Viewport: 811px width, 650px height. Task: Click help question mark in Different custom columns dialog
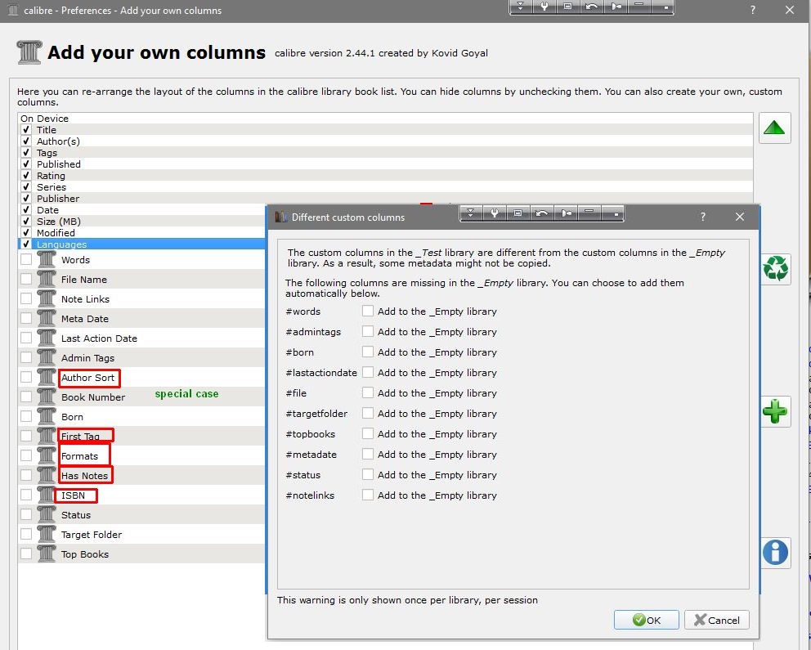click(703, 217)
